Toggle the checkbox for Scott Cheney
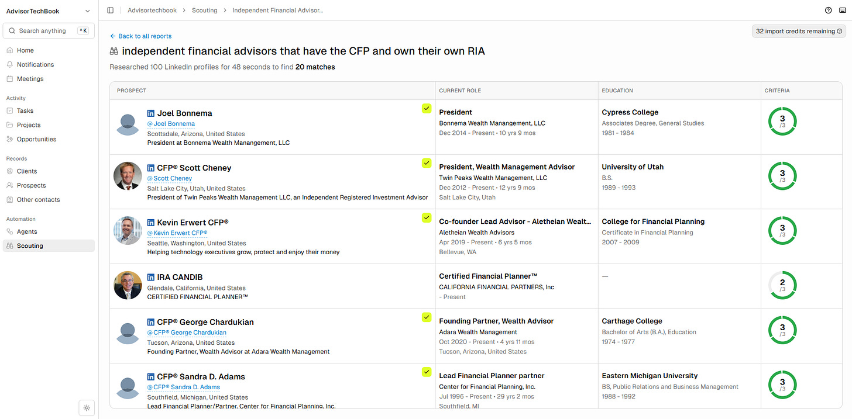 pyautogui.click(x=427, y=163)
